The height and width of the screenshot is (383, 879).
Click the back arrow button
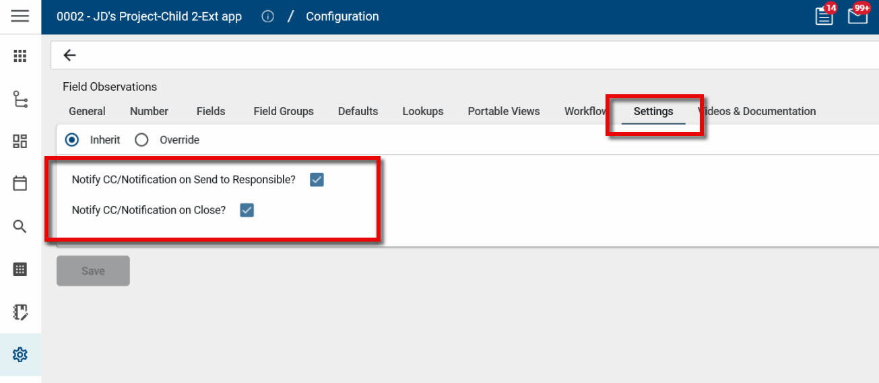click(x=69, y=55)
